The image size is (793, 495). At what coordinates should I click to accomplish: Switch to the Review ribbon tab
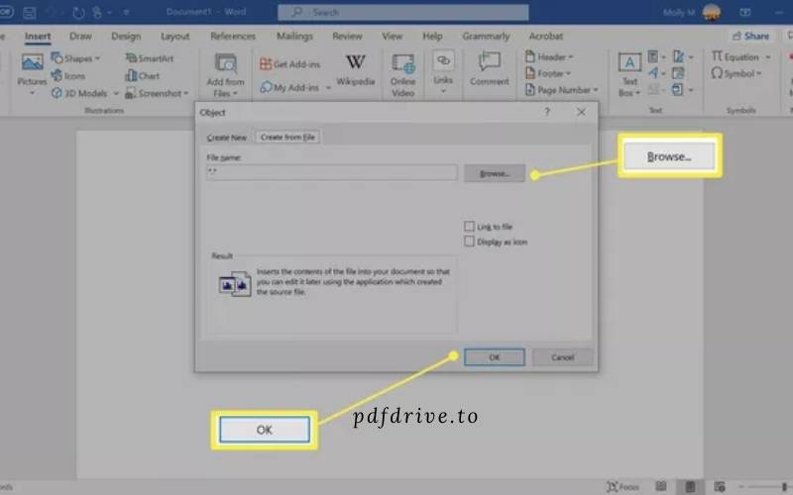[x=347, y=36]
